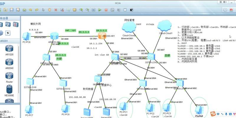Select the arrow pointer tool

point(43,10)
